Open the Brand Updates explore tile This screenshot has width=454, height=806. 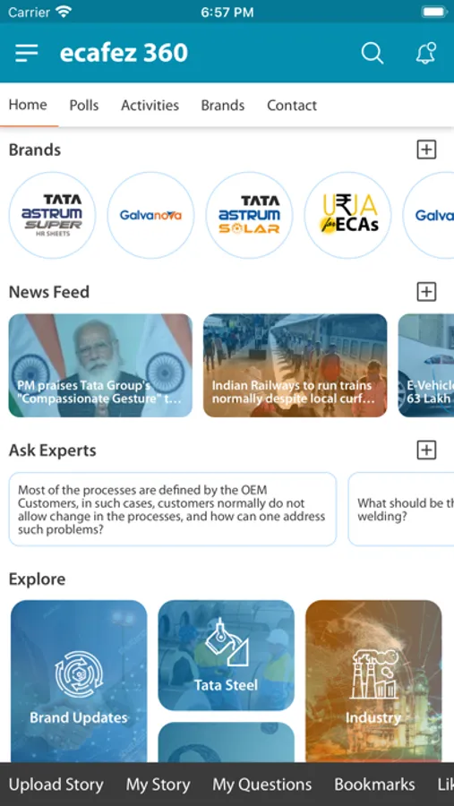[79, 682]
